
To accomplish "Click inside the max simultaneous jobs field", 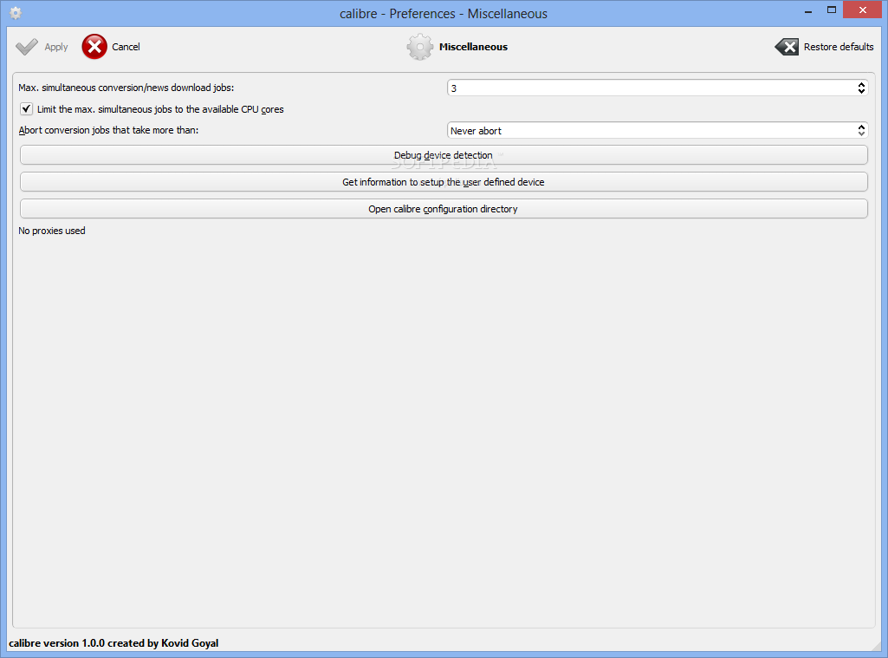I will pyautogui.click(x=651, y=88).
